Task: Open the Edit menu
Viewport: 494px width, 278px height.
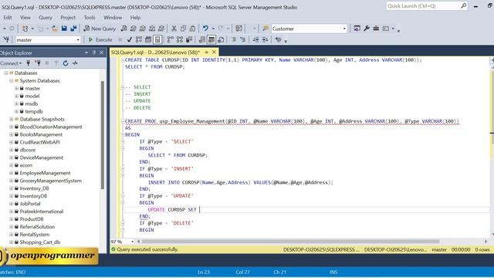Action: point(8,18)
